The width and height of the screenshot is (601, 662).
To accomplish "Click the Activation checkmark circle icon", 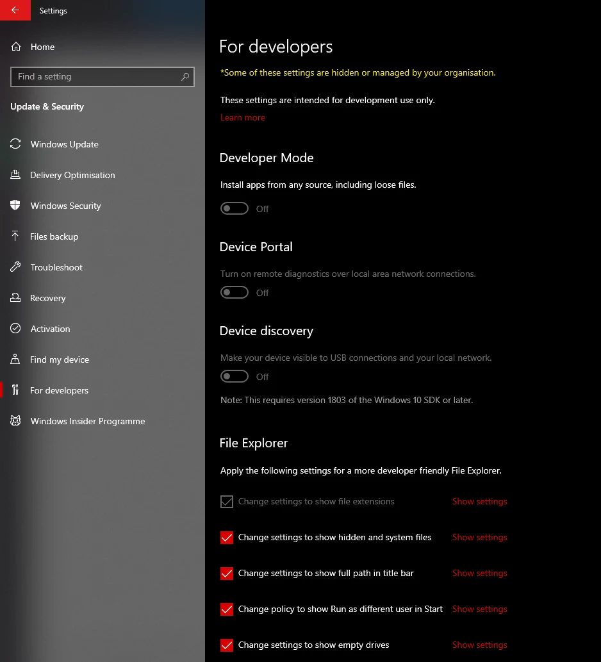I will [x=15, y=329].
